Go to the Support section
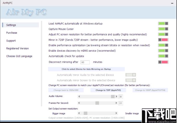 [x=11, y=41]
